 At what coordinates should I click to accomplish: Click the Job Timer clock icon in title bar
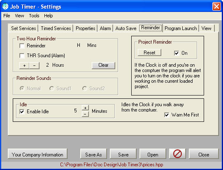[5, 7]
